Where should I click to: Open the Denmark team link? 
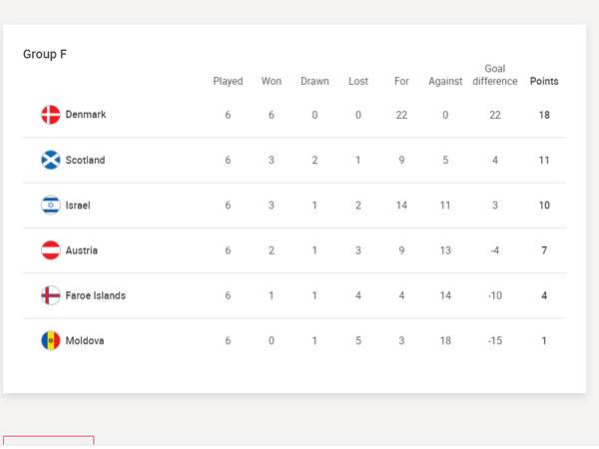pos(86,115)
